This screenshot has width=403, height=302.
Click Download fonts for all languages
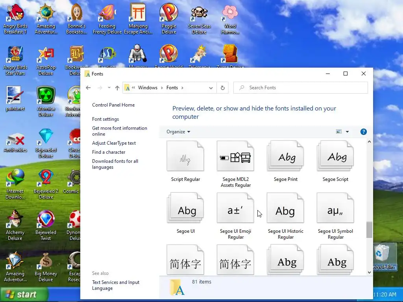pos(115,164)
